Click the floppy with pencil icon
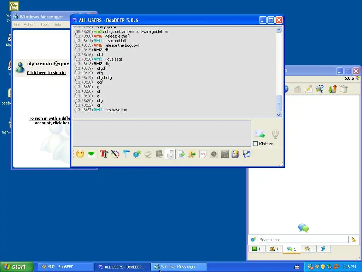362x272 pixels. tap(235, 154)
